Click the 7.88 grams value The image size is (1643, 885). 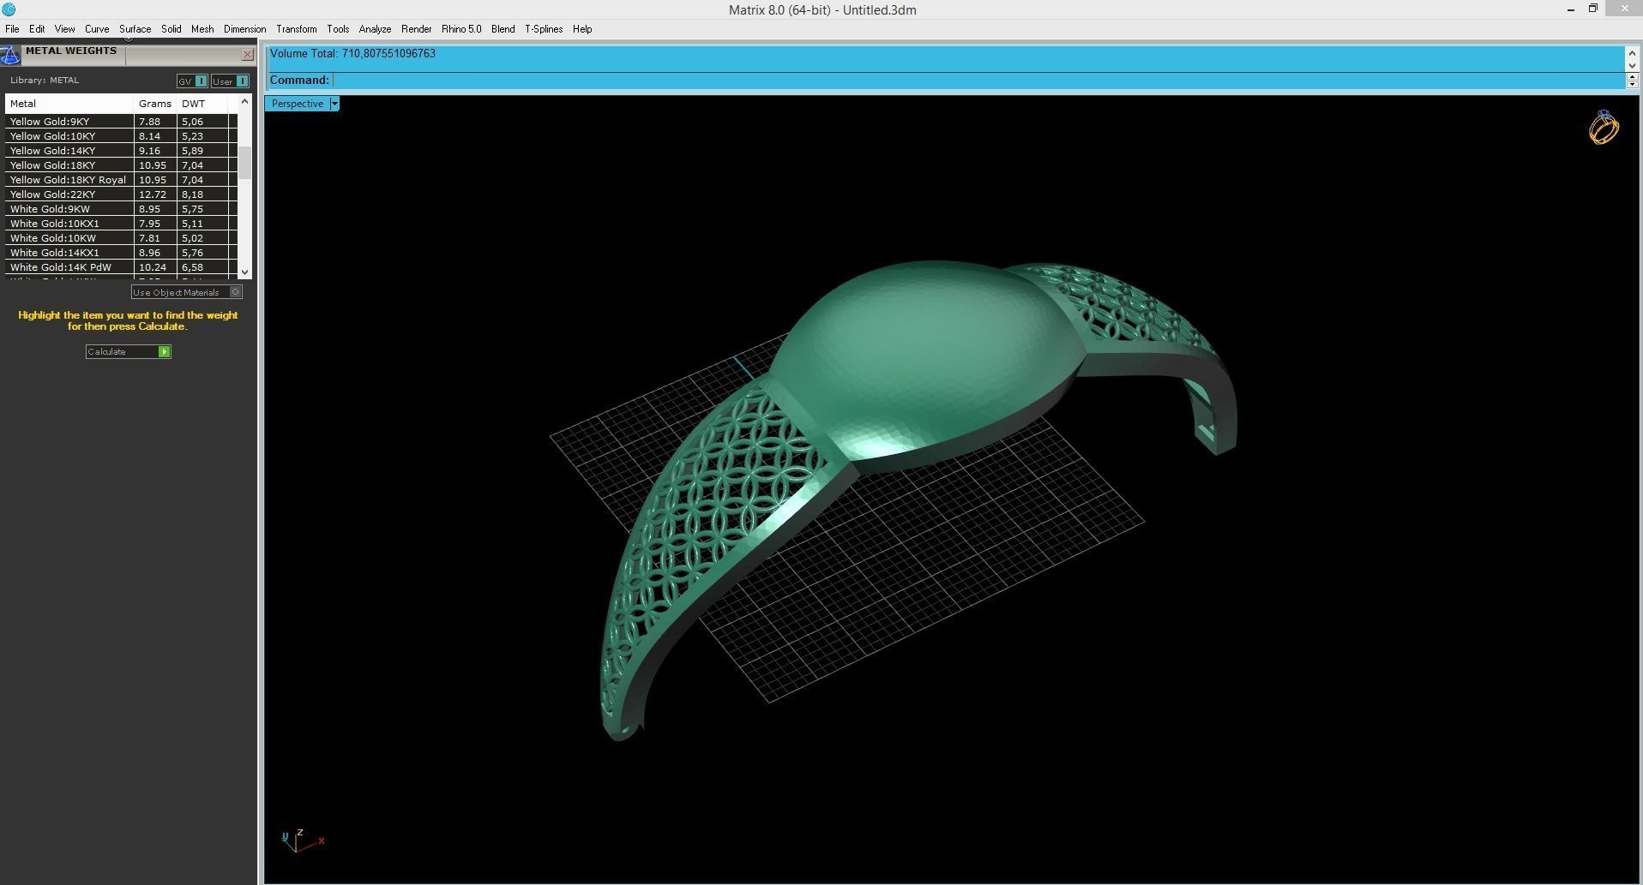(150, 122)
